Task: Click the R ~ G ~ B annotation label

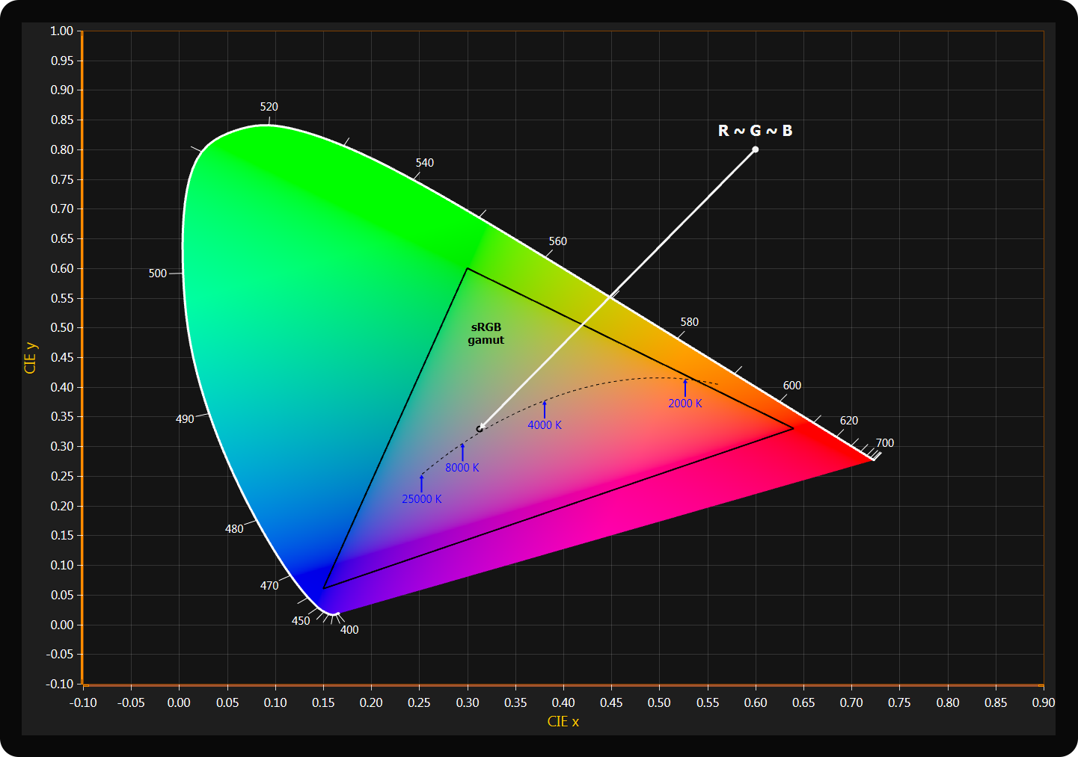Action: coord(755,131)
